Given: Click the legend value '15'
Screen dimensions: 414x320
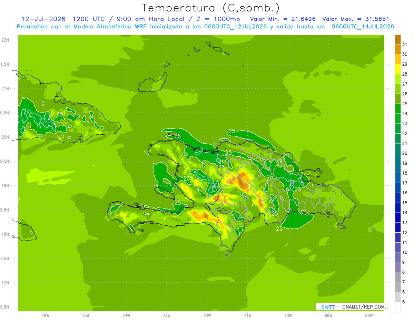Looking at the screenshot, I should pos(405,203).
